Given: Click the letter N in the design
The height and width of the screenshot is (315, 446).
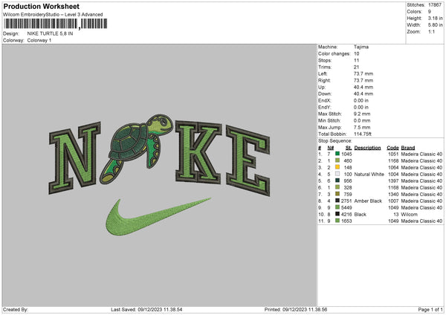Looking at the screenshot, I should coord(74,157).
